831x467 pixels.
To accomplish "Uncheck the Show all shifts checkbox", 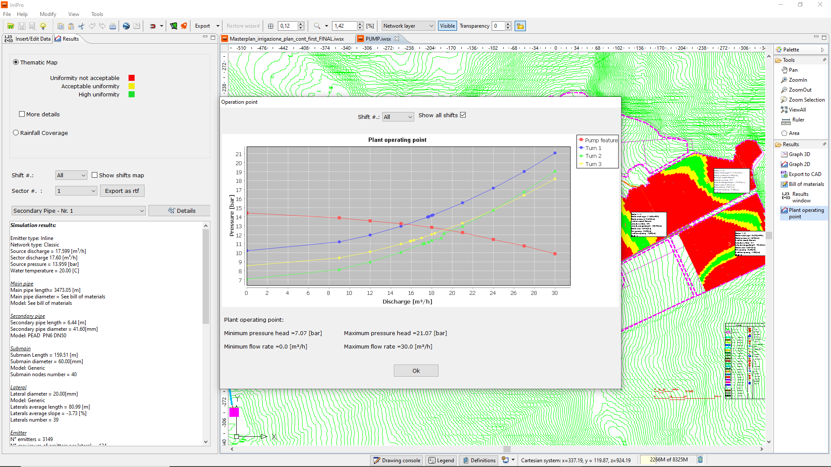I will pos(463,115).
